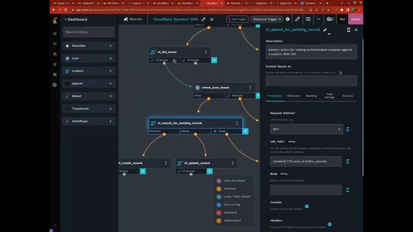Open the Webhook Trigger dropdown
Viewport: 413px width, 232px height.
(267, 19)
